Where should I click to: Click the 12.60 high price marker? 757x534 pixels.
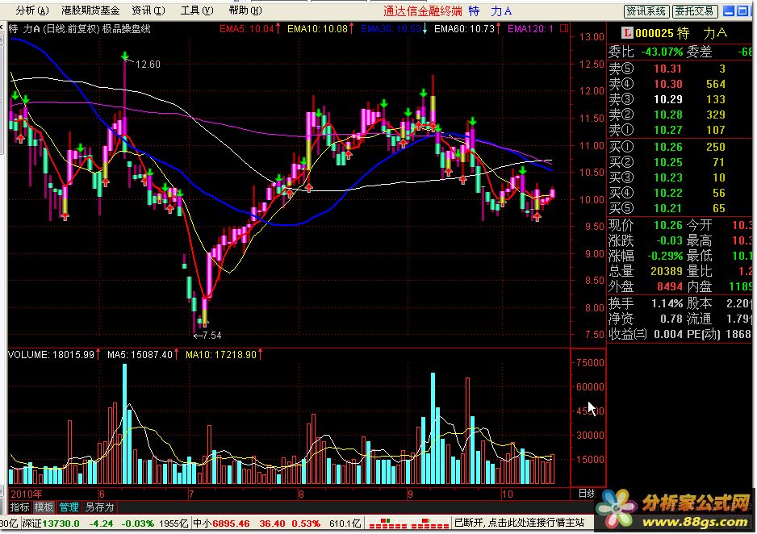[148, 65]
